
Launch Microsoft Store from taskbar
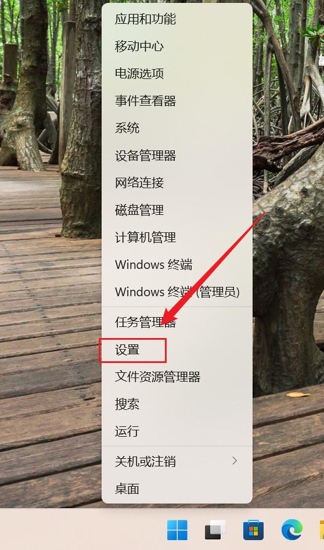click(253, 530)
